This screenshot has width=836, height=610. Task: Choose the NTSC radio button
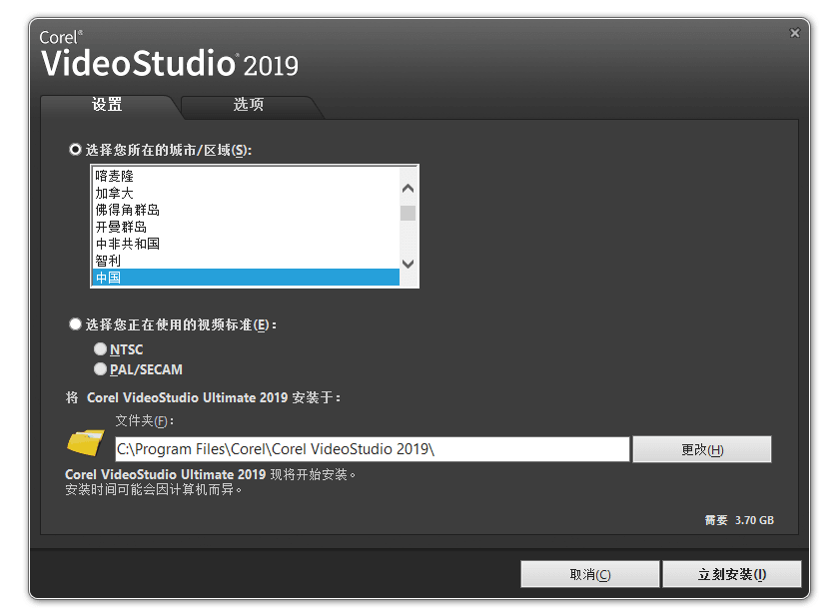tap(100, 349)
